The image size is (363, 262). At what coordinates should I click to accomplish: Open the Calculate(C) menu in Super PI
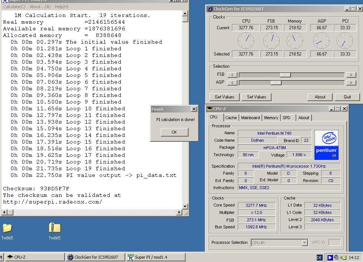(14, 7)
